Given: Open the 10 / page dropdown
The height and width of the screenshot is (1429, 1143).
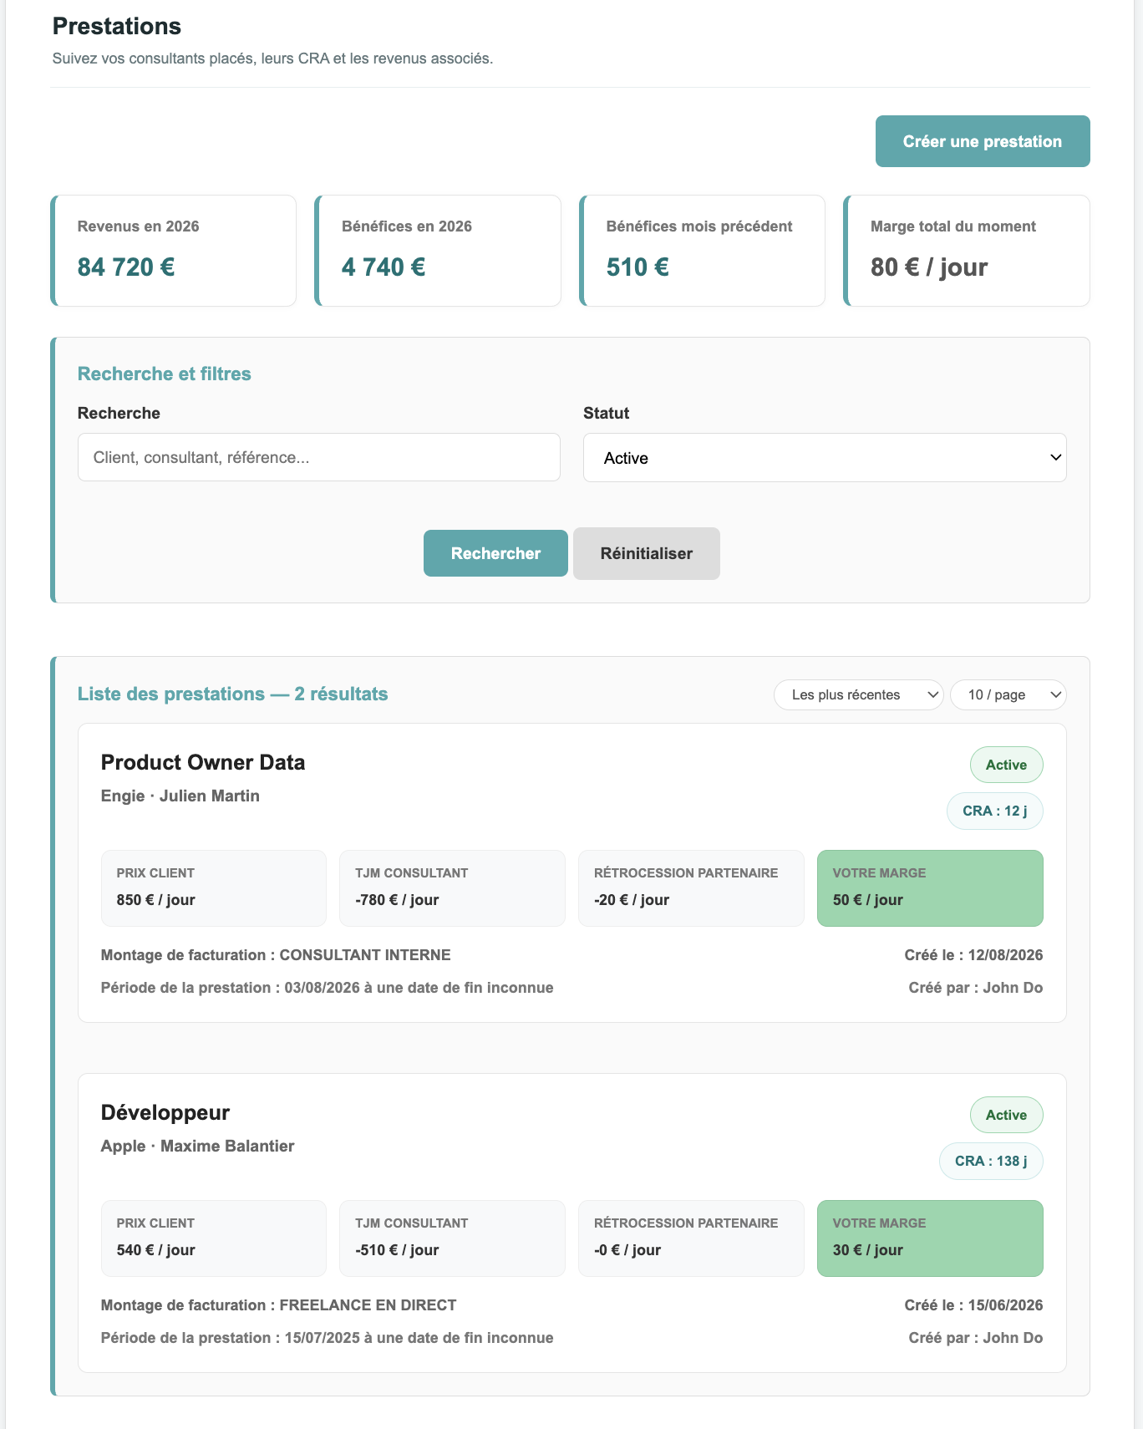Looking at the screenshot, I should click(1008, 694).
